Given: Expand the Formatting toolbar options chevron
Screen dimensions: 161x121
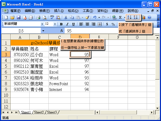Looking at the screenshot, I should pyautogui.click(x=158, y=24).
